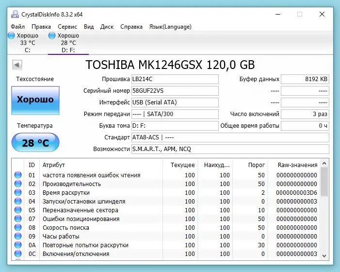Click the Техсостояние label
Image resolution: width=340 pixels, height=272 pixels.
point(35,79)
